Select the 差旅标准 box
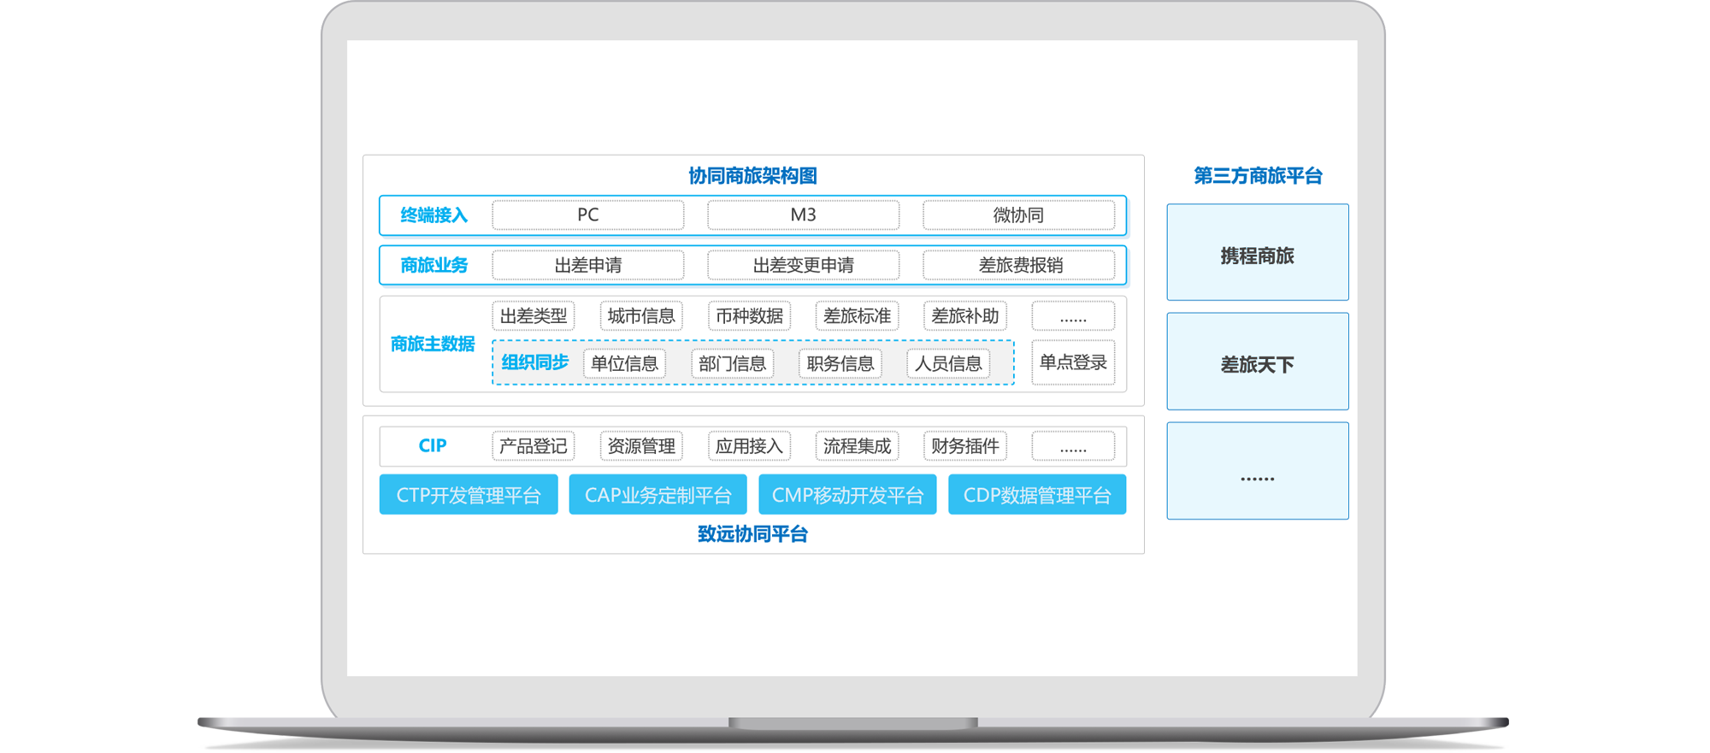This screenshot has width=1710, height=753. point(857,315)
